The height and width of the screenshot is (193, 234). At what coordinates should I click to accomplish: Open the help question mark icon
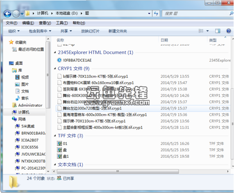(229, 31)
